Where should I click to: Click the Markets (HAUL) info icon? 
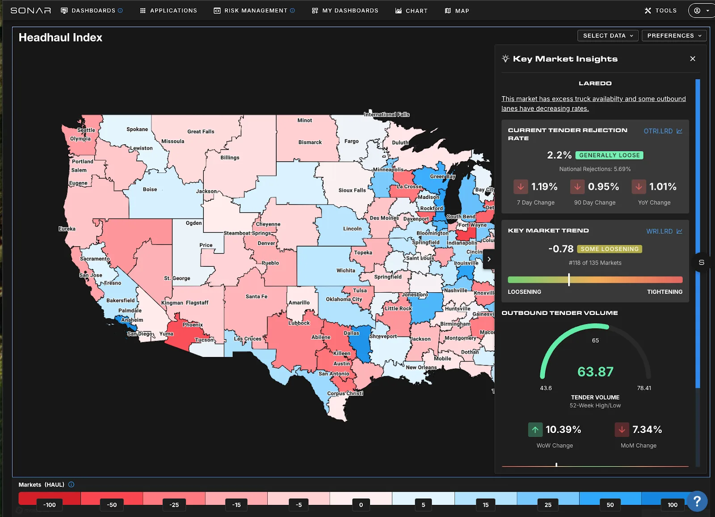point(71,484)
